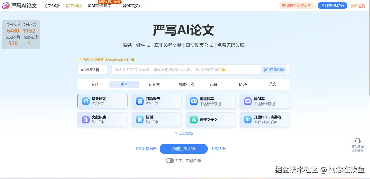The width and height of the screenshot is (370, 179).
Task: Click the 自定义长文 card icon
Action: coord(193,119)
